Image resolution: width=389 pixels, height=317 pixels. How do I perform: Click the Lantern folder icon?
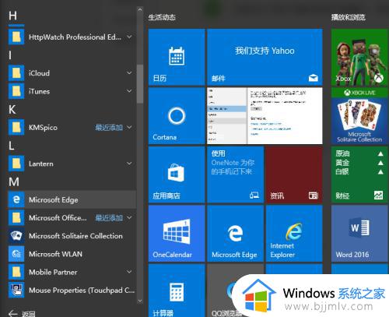coord(16,164)
